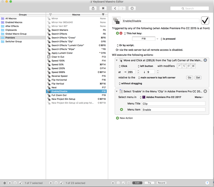Go back with the left arrow
This screenshot has height=187, width=214.
pyautogui.click(x=115, y=8)
